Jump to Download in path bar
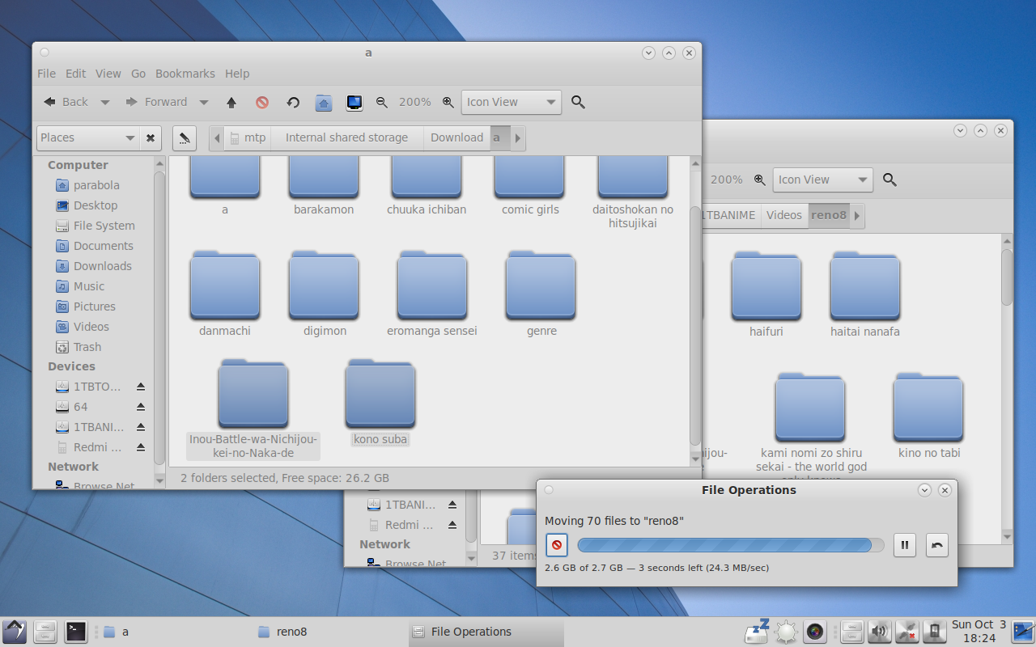The image size is (1036, 647). (456, 137)
